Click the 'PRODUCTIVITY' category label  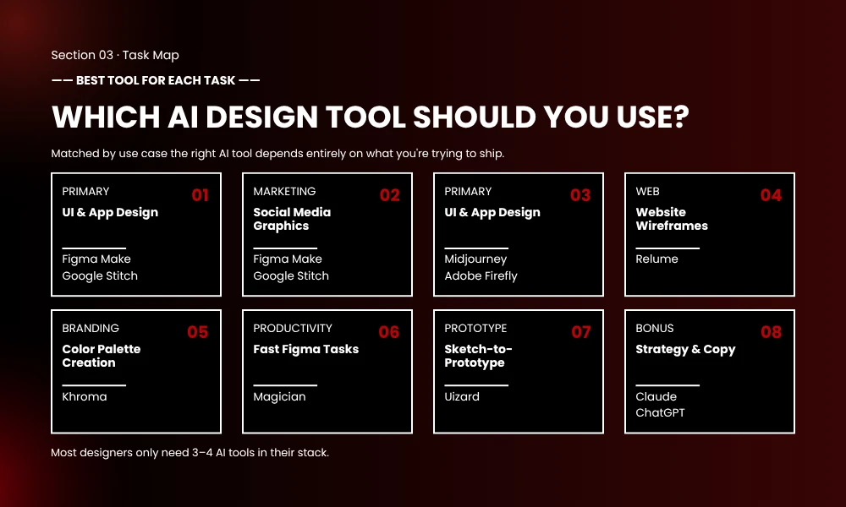click(293, 328)
